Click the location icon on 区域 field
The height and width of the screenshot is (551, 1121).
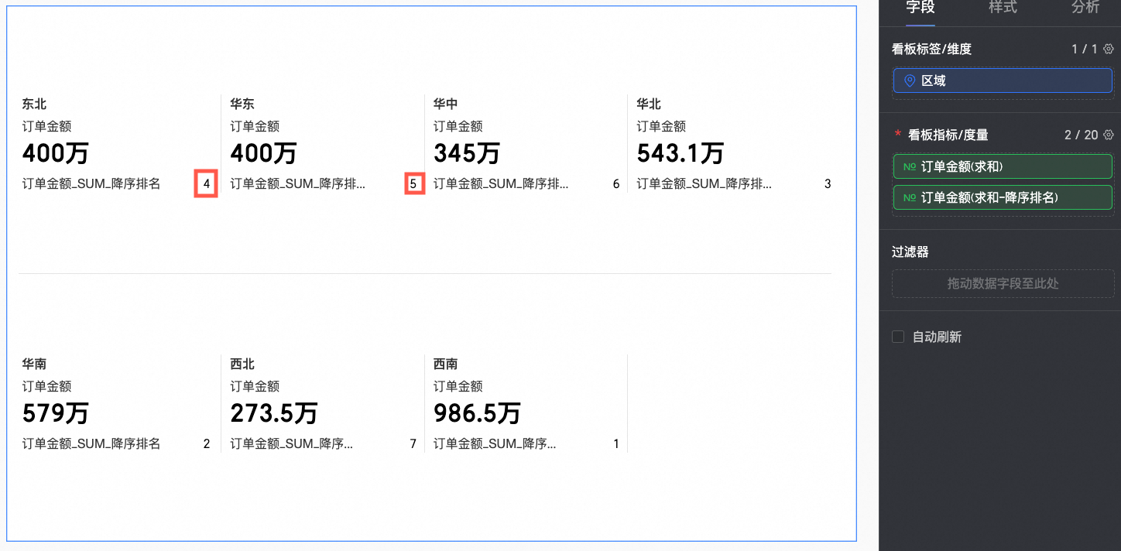[910, 80]
